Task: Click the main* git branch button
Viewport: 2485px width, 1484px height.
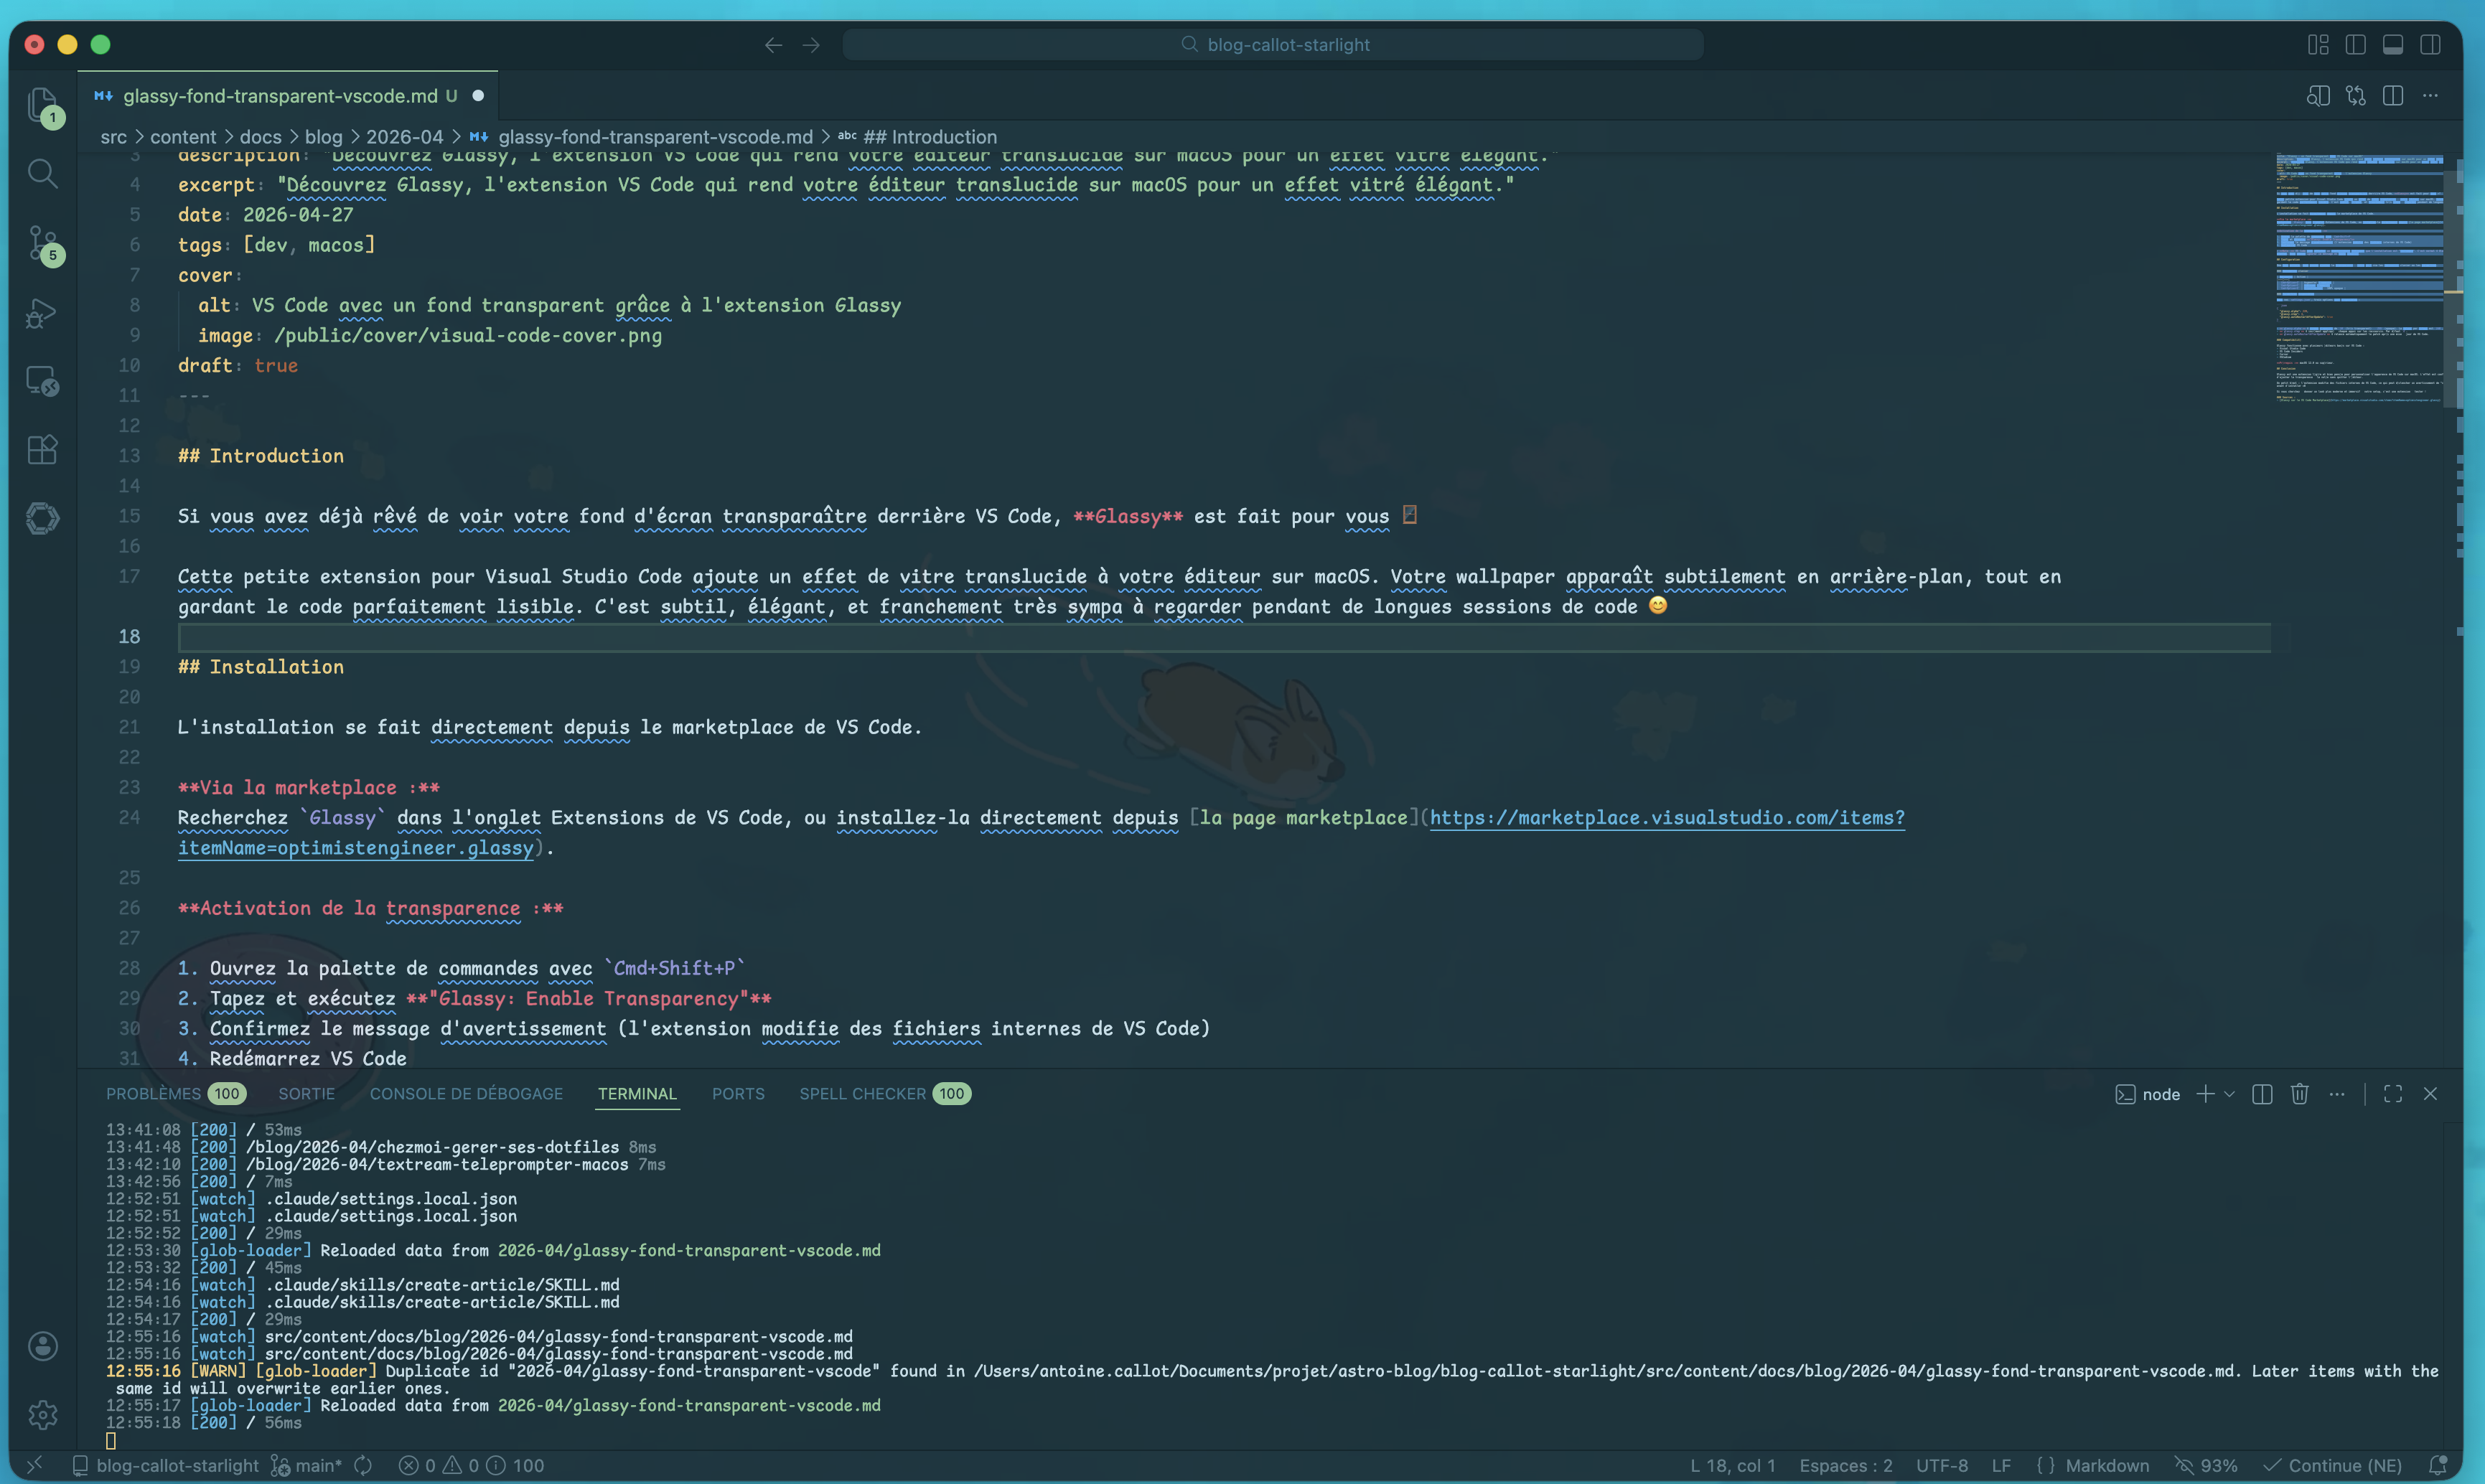Action: (308, 1466)
